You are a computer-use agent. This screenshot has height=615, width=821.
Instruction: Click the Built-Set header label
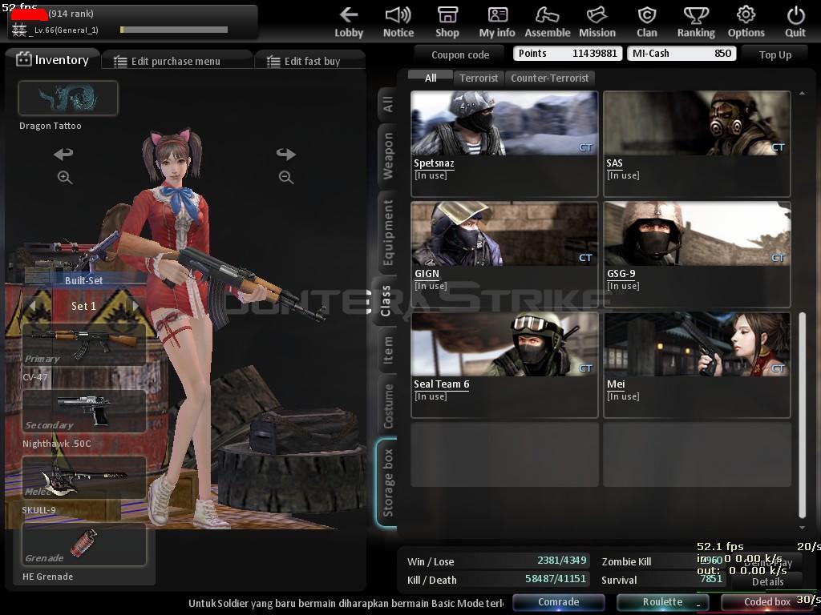[83, 280]
